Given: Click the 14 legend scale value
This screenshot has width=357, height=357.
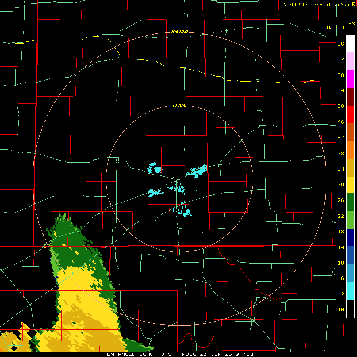Looking at the screenshot, I should pos(341,247).
